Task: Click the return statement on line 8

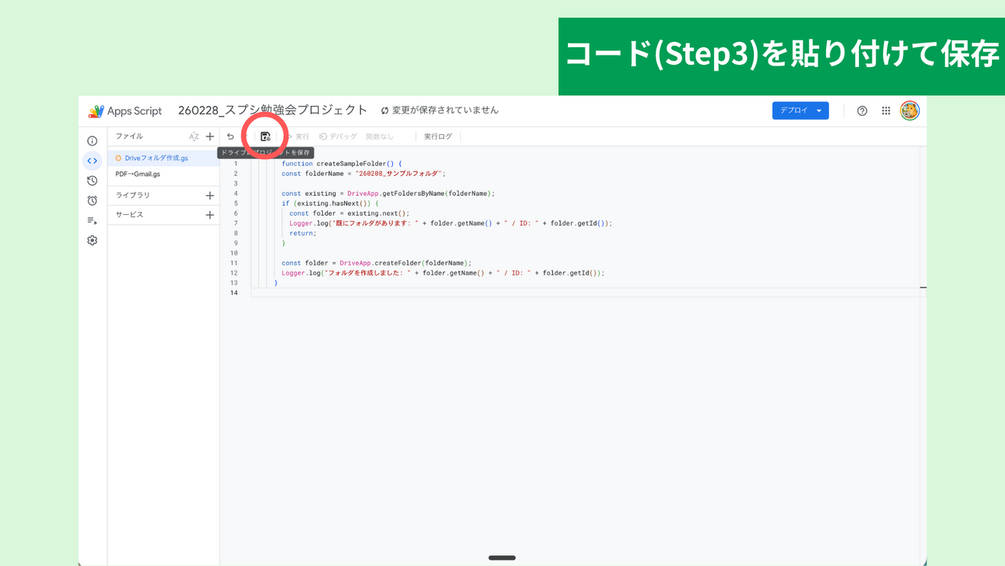Action: (x=302, y=233)
